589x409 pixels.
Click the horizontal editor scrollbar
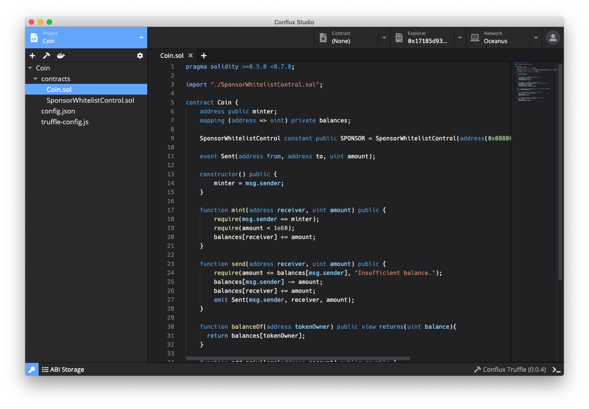(x=298, y=358)
